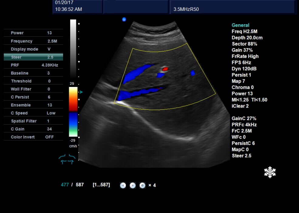Select the Threshold parameter row

(x=33, y=81)
